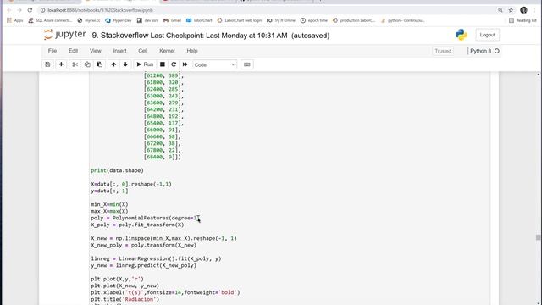Open the laborChart bookmark
The width and height of the screenshot is (542, 305).
pyautogui.click(x=199, y=20)
